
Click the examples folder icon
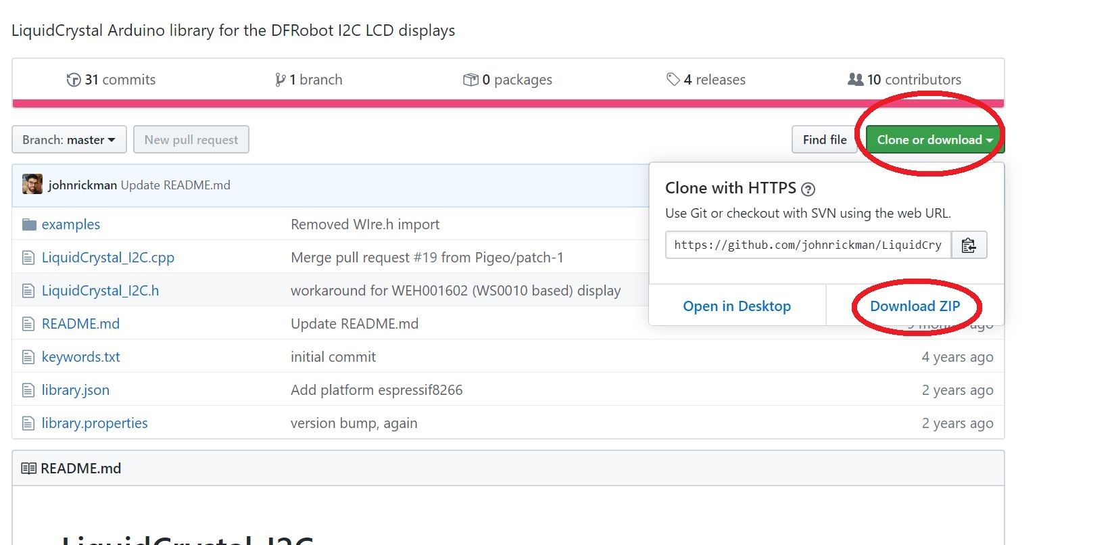pyautogui.click(x=29, y=224)
